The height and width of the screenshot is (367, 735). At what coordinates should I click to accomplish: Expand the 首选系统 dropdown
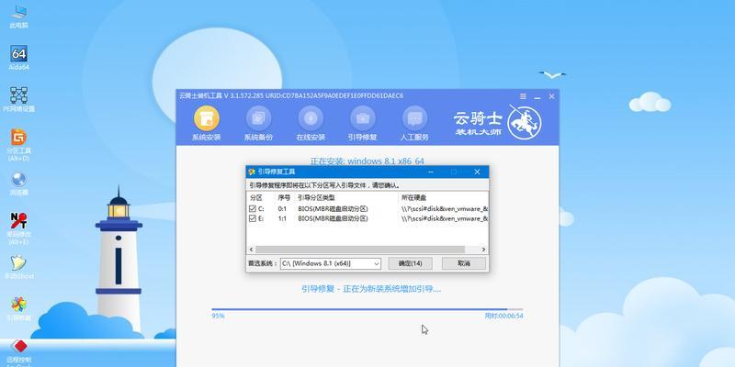click(377, 263)
